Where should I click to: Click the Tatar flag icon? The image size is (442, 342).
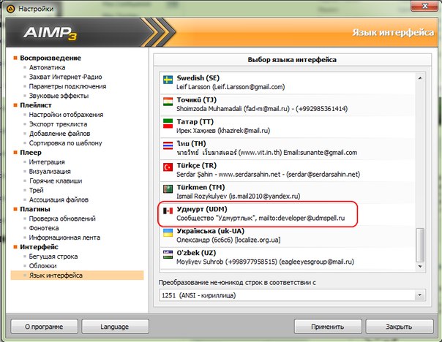pos(168,123)
